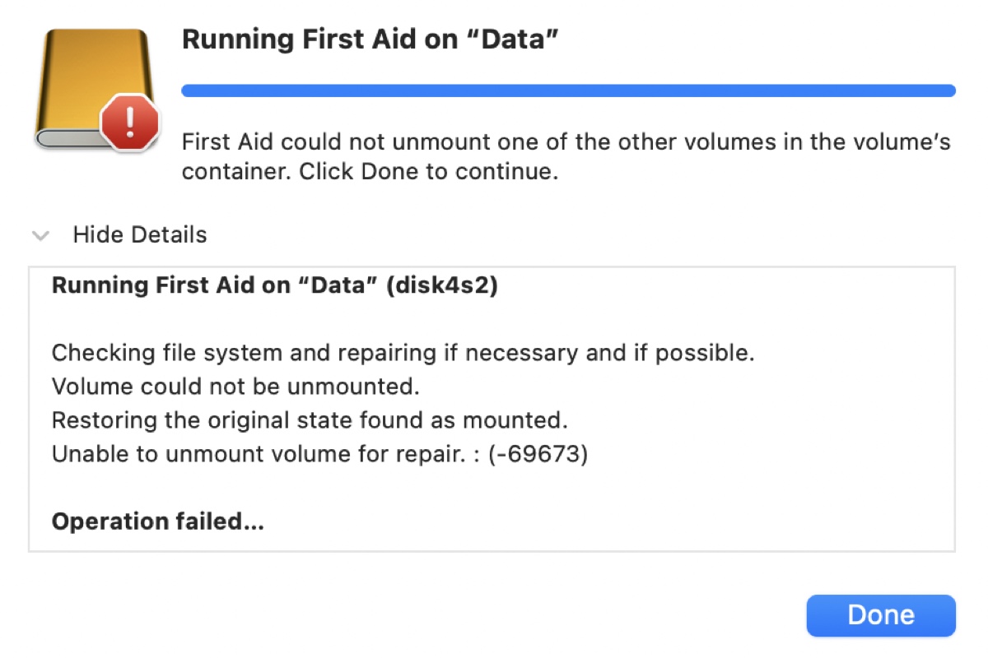Click the Operation failed... text

158,521
